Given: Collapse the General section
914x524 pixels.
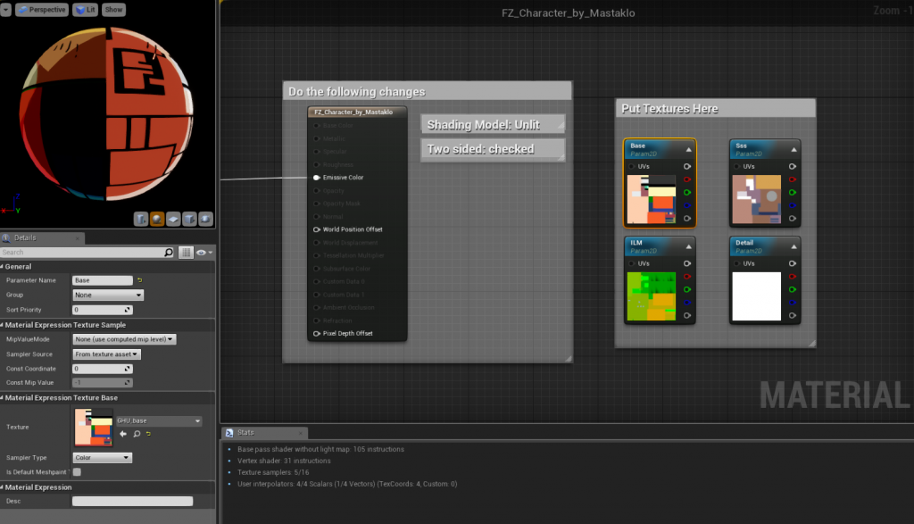Looking at the screenshot, I should point(2,267).
